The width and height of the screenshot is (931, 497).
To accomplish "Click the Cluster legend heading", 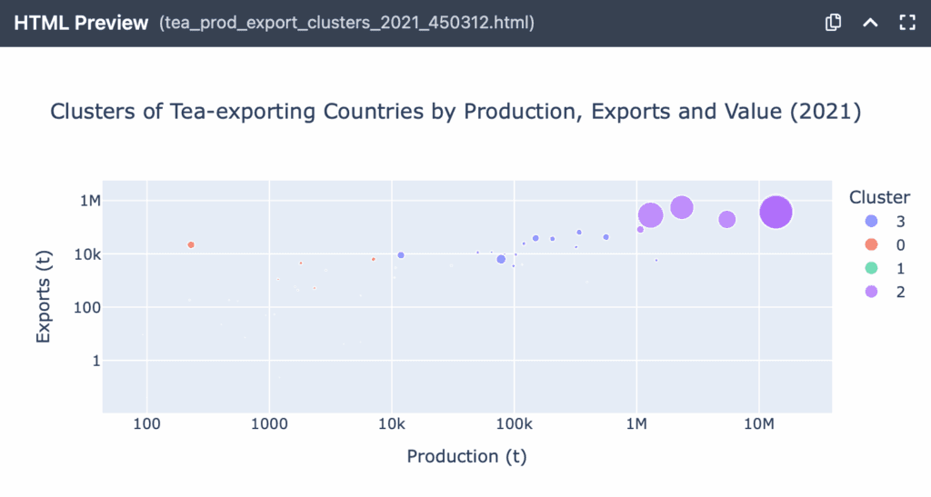I will (x=879, y=197).
